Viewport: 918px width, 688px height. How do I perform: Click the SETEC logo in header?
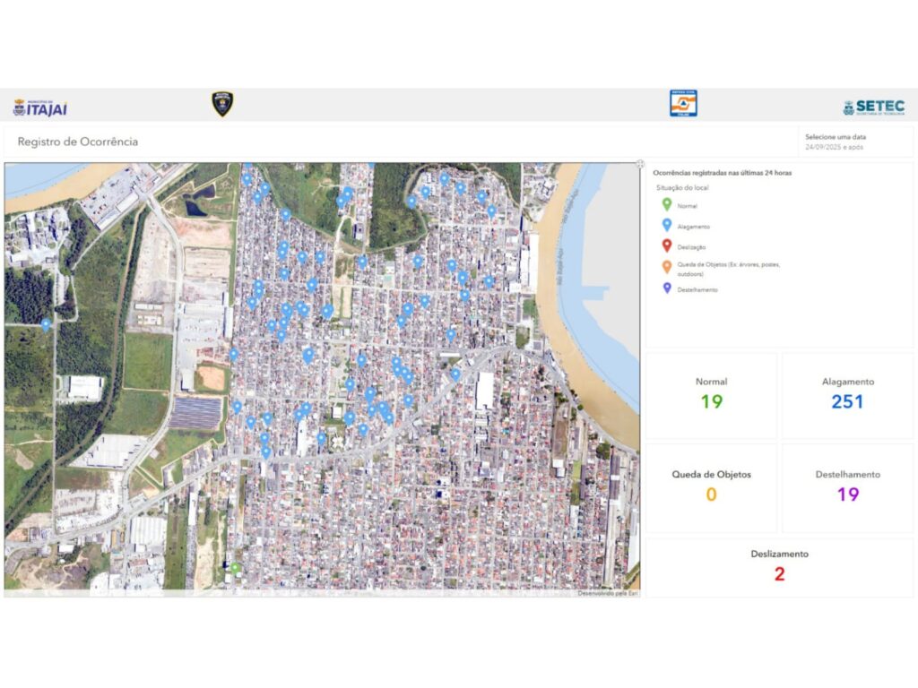874,107
